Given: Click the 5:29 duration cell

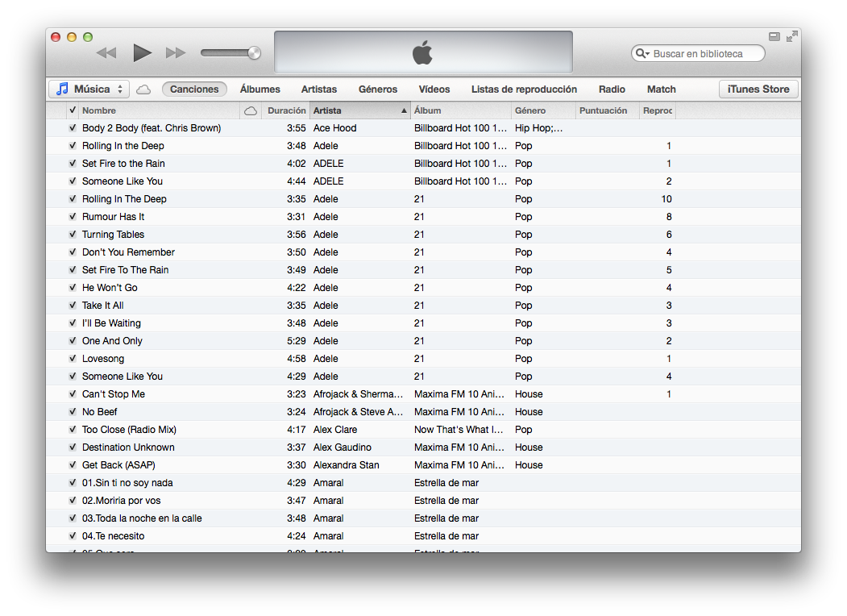Looking at the screenshot, I should click(296, 341).
